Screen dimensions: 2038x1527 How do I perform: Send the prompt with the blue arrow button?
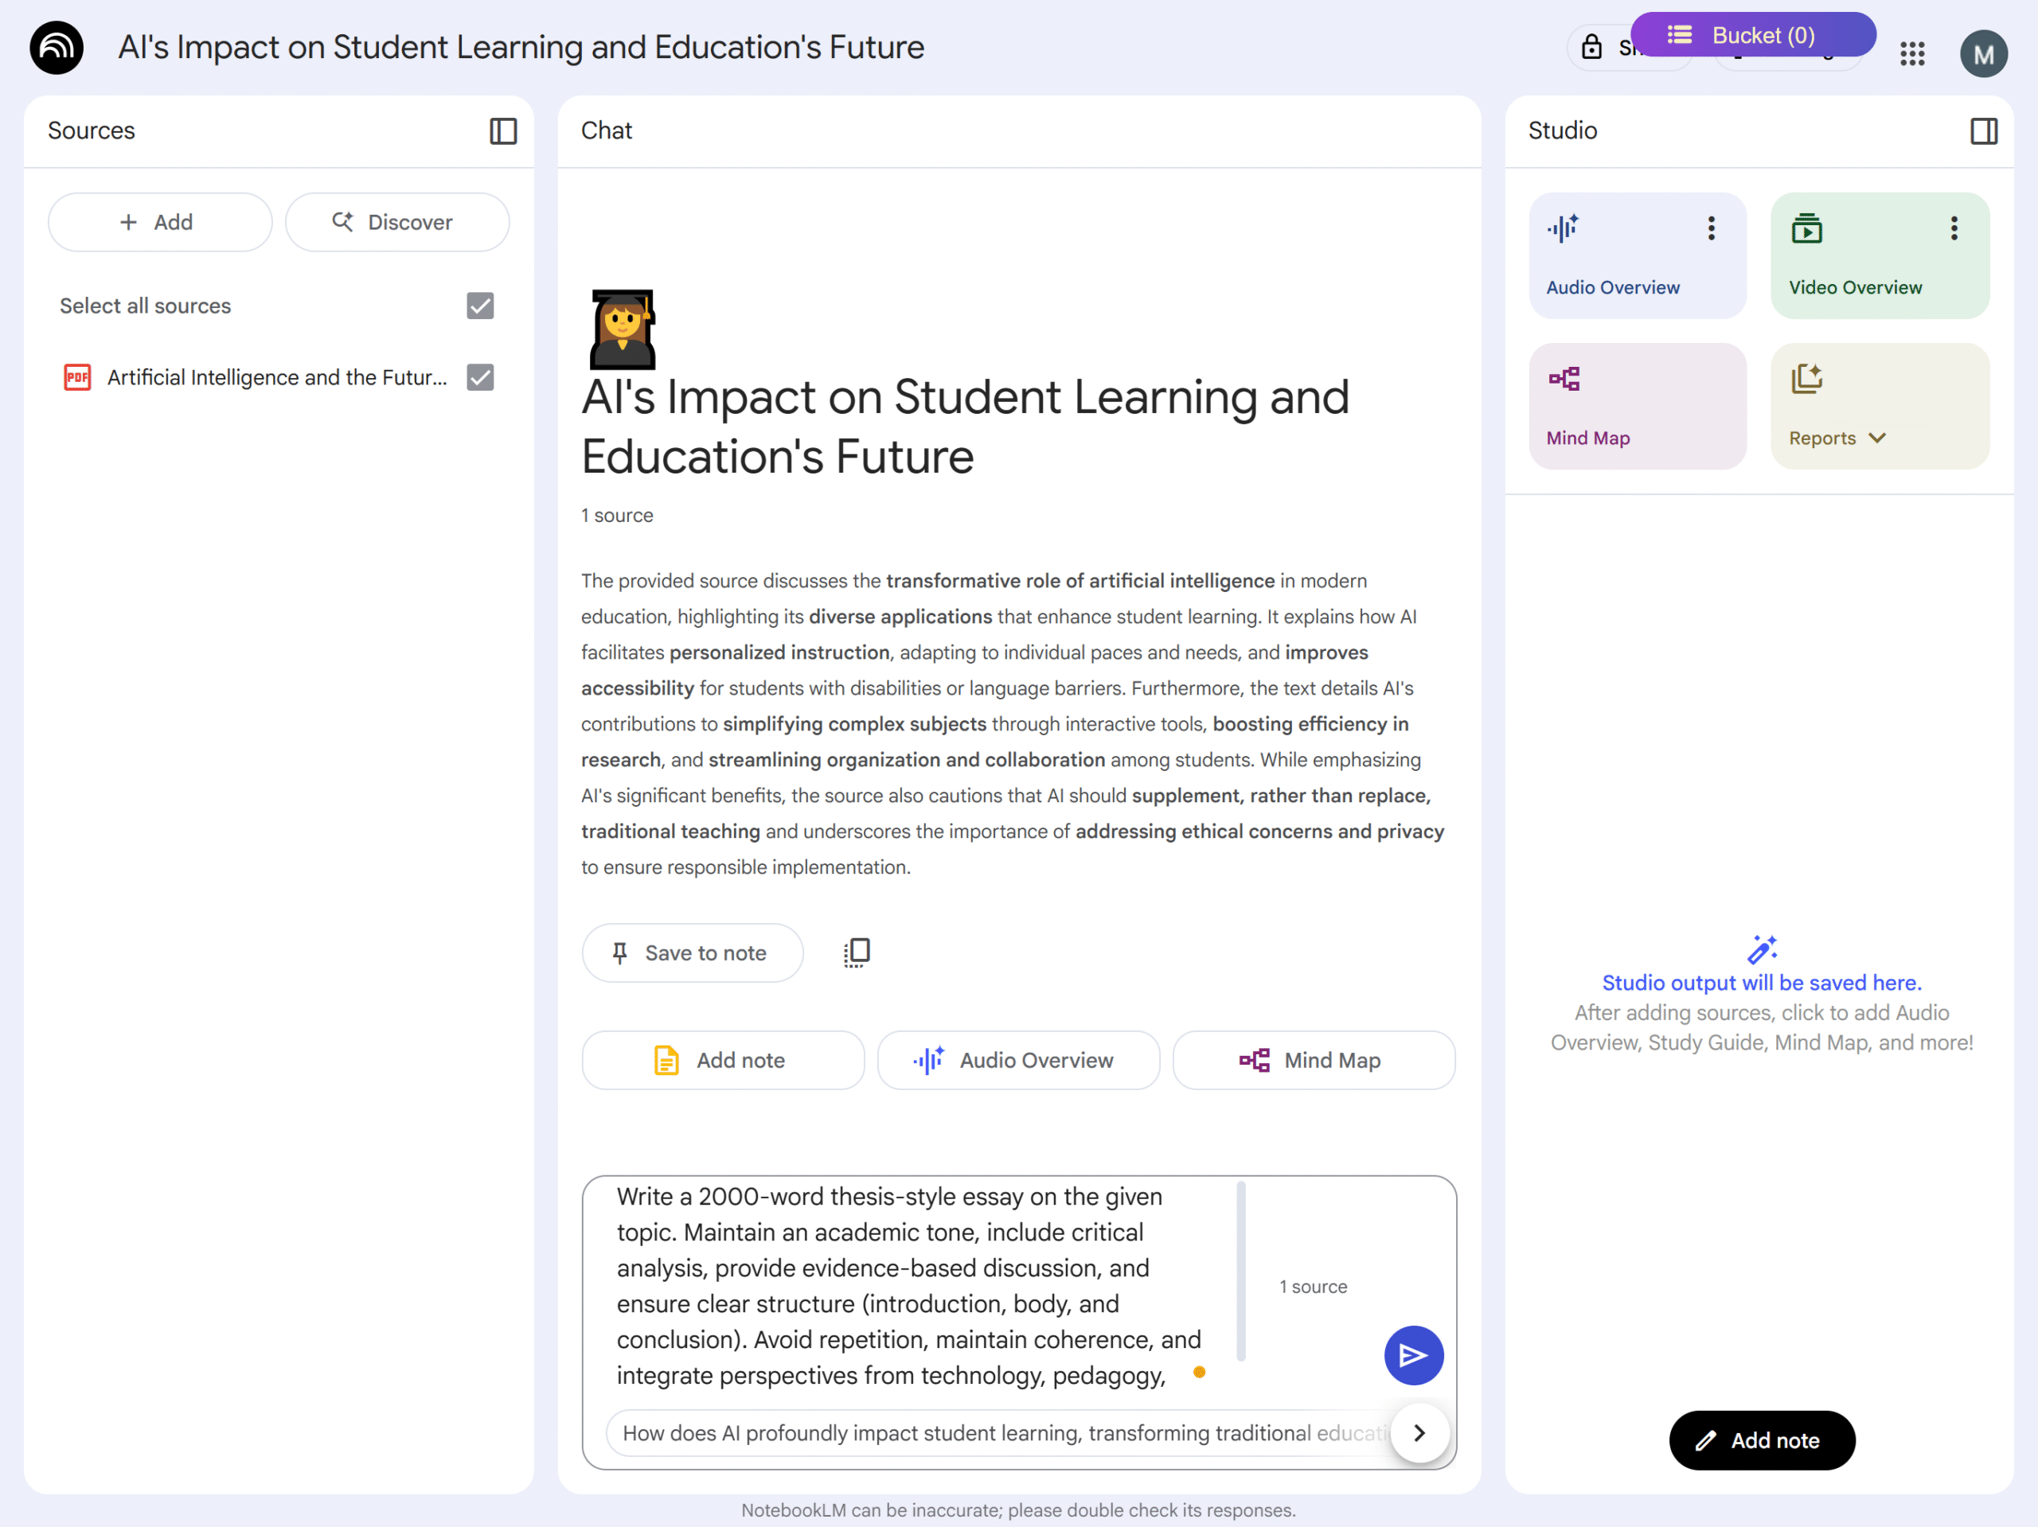tap(1412, 1355)
